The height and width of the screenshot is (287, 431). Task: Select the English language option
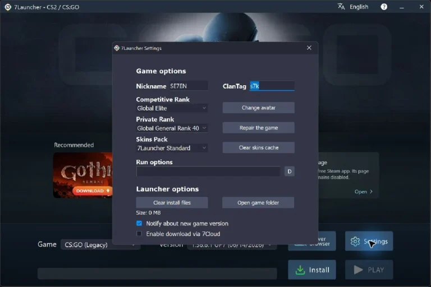[x=359, y=7]
